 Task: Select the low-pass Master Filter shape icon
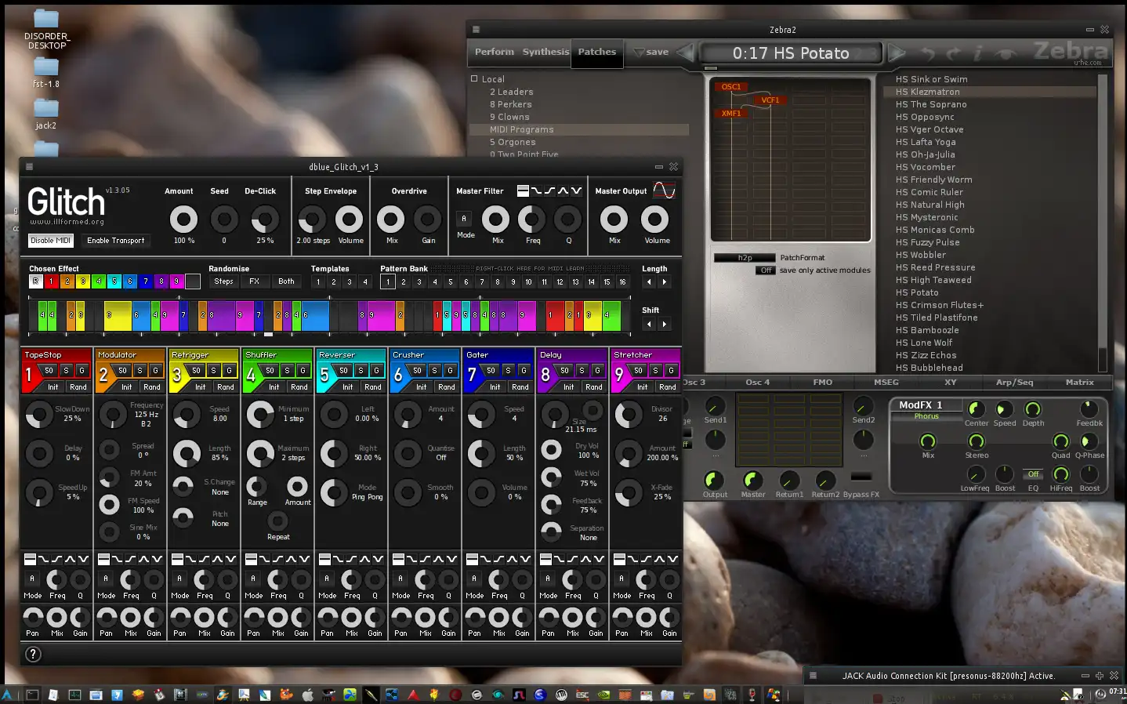coord(537,191)
